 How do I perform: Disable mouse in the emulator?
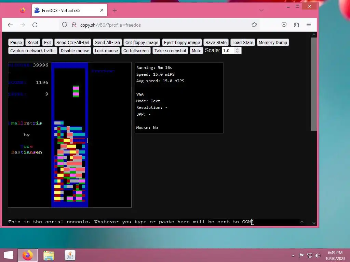tap(75, 50)
